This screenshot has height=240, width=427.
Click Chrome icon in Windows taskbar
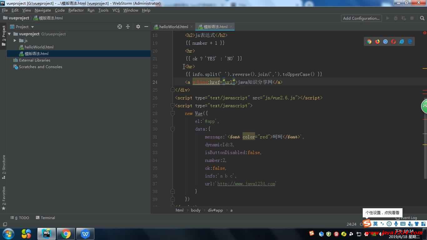pyautogui.click(x=66, y=234)
